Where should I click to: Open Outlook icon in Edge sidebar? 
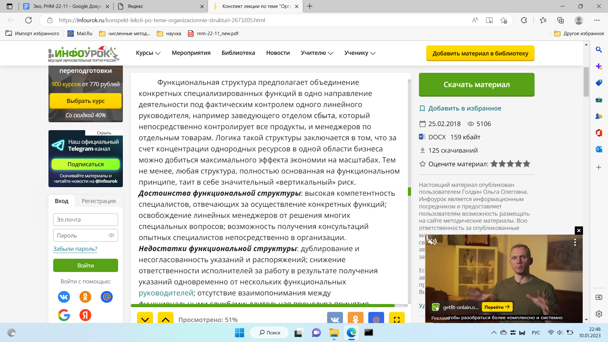(x=599, y=149)
